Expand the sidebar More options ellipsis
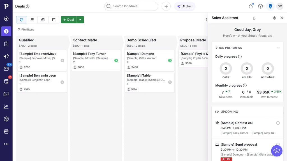This screenshot has height=161, width=287. 6,144
